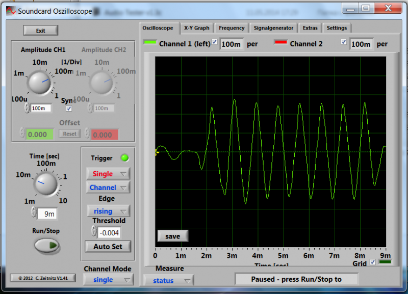Click the Time 9m value field
Screen dimensions: 408x294
(x=47, y=213)
